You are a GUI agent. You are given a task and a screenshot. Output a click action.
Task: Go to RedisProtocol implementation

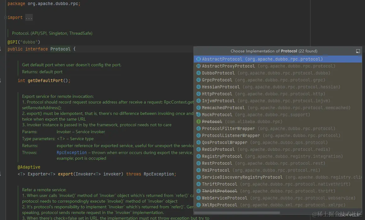pos(278,149)
